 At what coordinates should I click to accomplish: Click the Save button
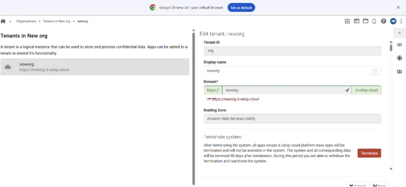click(379, 185)
